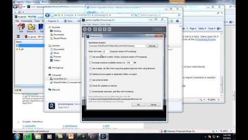Click the Add icon in WinRAR toolbar
The height and width of the screenshot is (140, 248).
tap(21, 28)
